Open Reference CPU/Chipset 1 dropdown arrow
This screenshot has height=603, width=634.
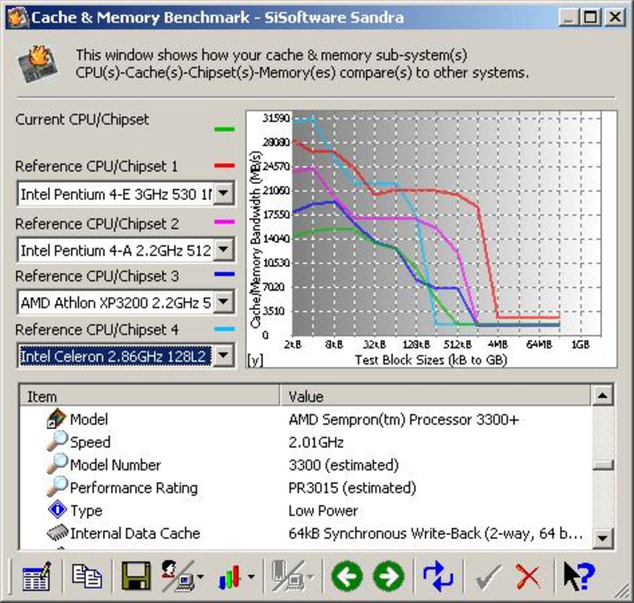pos(223,193)
